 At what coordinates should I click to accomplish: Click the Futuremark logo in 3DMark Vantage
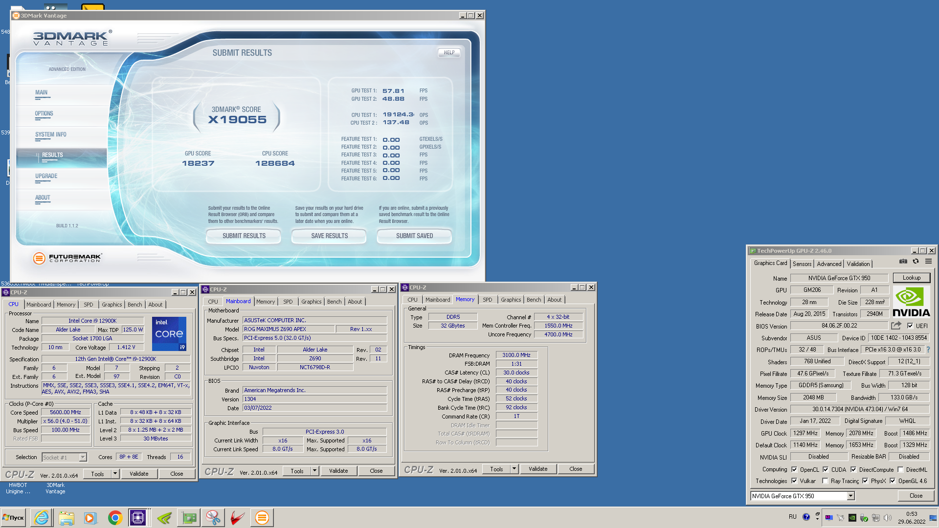coord(67,258)
